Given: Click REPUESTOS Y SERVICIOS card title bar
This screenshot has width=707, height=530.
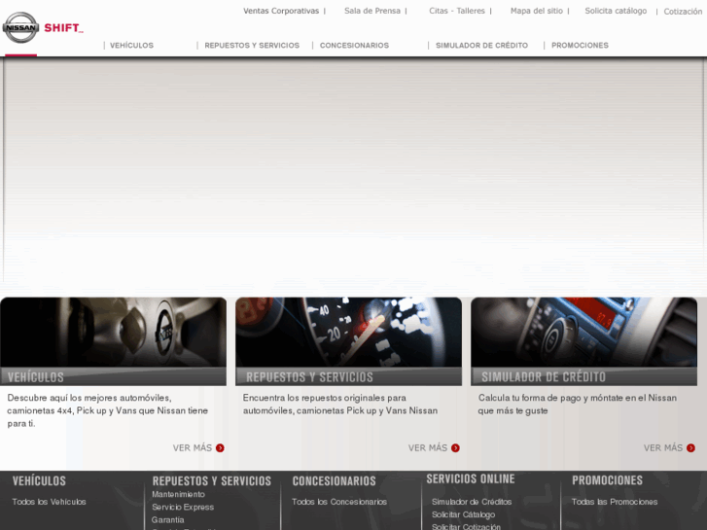Looking at the screenshot, I should [348, 376].
